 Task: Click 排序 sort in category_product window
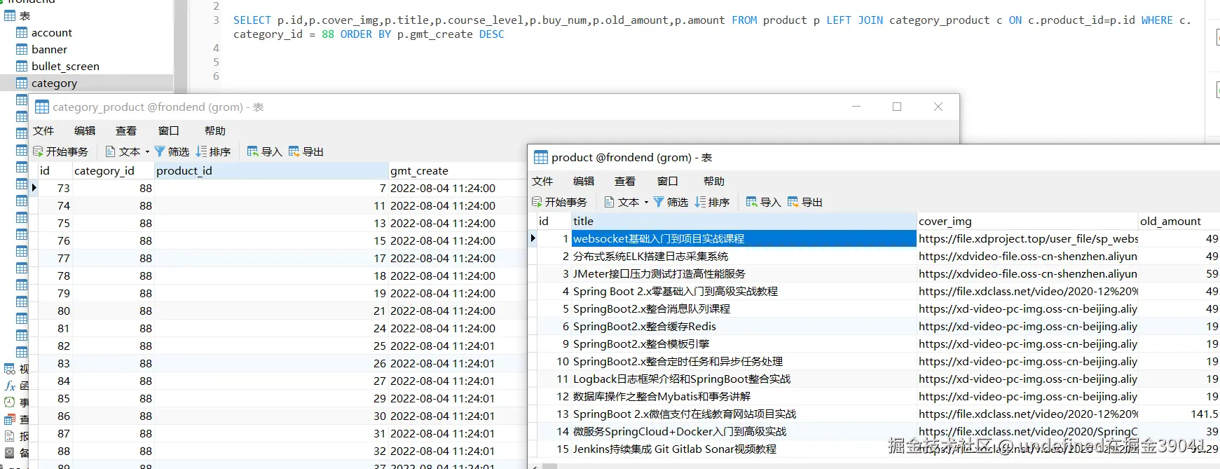coord(214,151)
